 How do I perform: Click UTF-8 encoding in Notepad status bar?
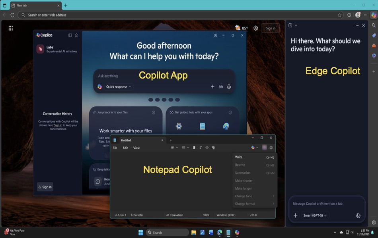[253, 215]
